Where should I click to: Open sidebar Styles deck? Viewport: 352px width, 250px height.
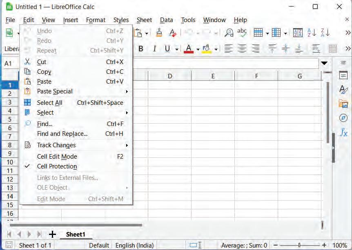click(343, 89)
